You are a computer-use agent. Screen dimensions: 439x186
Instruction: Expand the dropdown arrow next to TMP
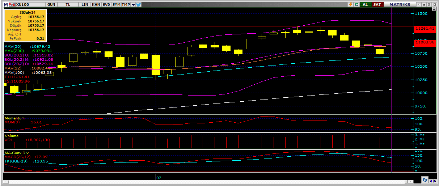tap(133, 4)
